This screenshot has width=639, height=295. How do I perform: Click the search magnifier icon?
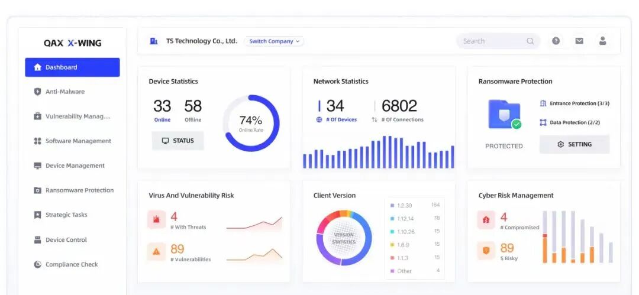[530, 41]
